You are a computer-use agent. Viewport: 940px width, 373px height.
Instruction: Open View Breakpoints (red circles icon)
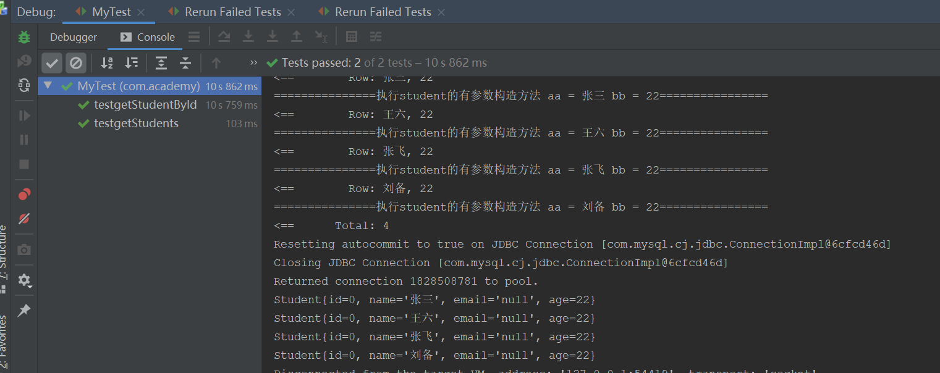[x=24, y=195]
